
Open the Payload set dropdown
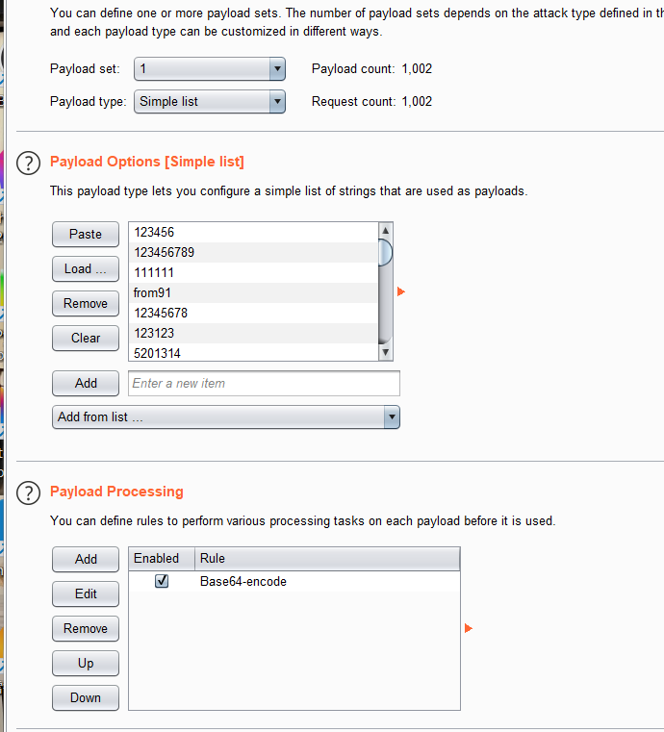(x=209, y=69)
